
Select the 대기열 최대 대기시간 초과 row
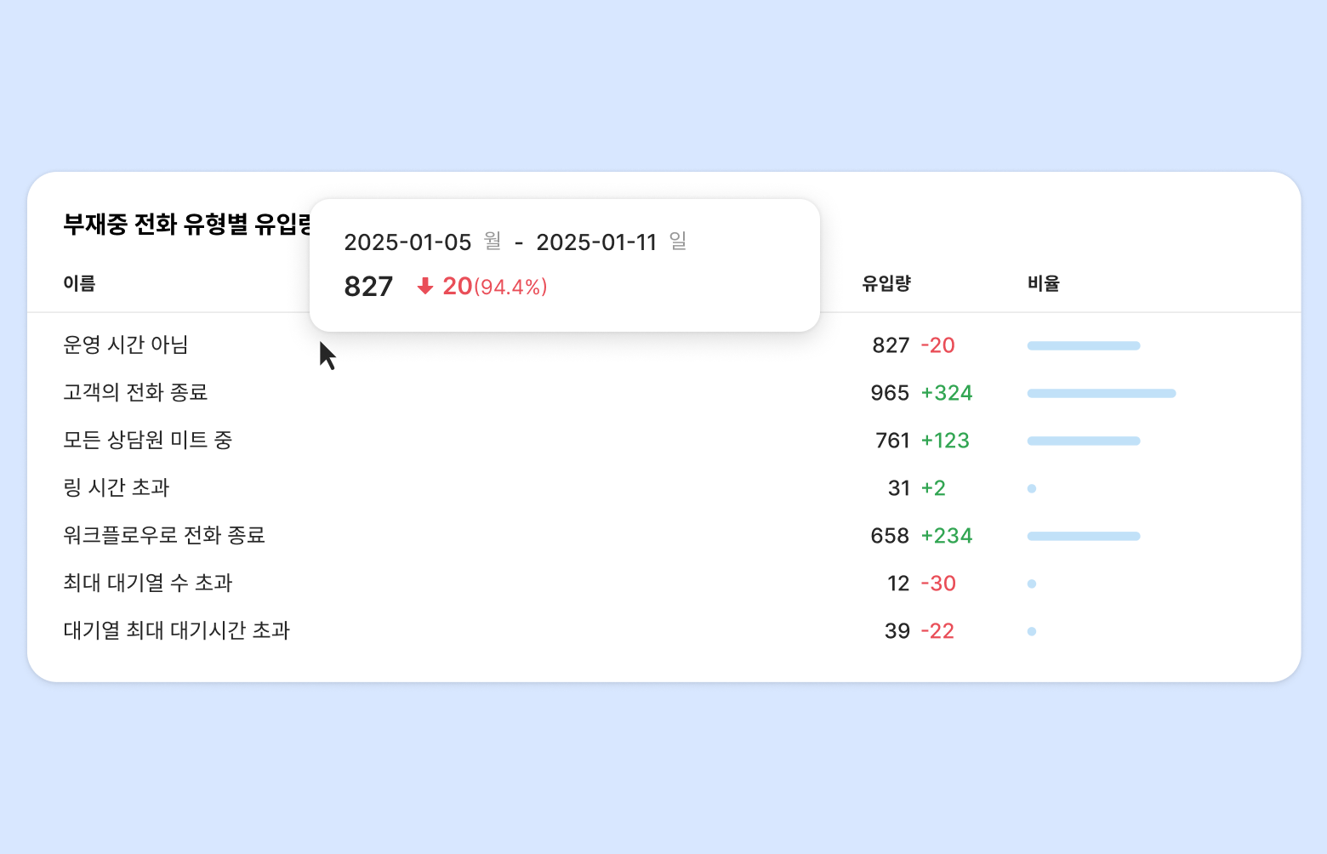176,630
